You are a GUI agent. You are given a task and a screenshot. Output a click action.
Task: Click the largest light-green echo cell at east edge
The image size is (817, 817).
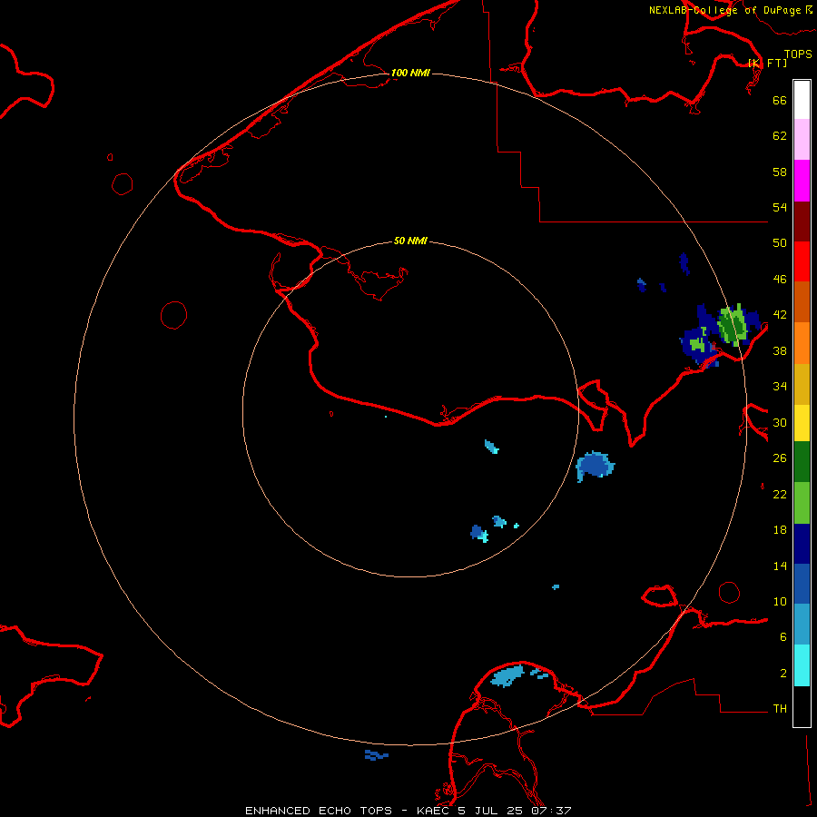[x=733, y=325]
